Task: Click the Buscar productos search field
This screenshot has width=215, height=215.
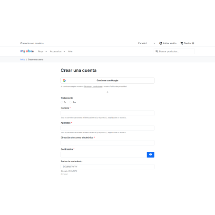Action: tap(174, 51)
